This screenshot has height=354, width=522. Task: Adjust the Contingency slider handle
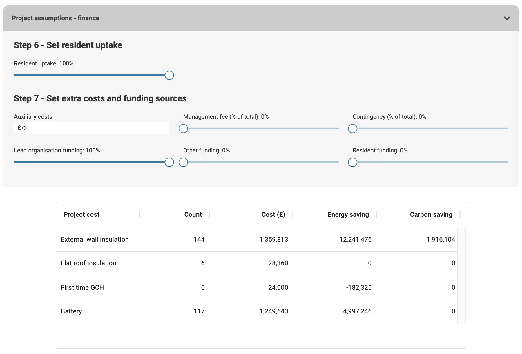[353, 129]
